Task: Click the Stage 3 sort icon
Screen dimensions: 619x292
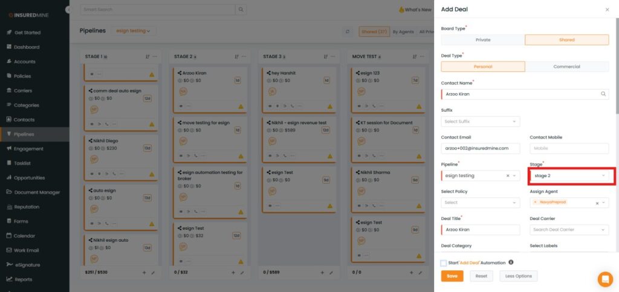Action: tap(325, 56)
